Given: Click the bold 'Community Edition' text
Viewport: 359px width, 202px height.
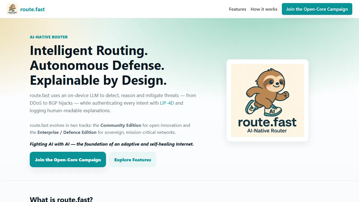Looking at the screenshot, I should (121, 125).
